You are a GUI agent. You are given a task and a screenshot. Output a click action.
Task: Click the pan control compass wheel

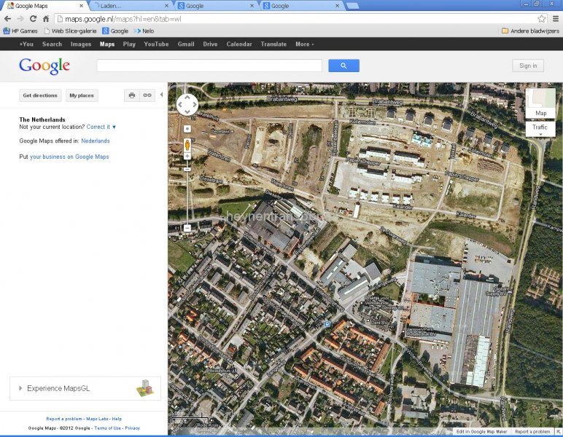coord(187,105)
